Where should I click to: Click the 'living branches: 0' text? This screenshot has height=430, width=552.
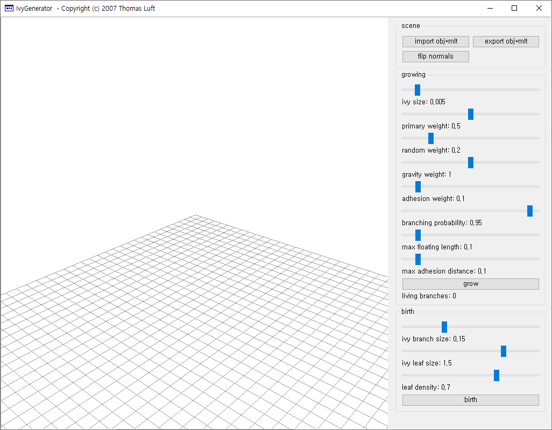click(429, 296)
